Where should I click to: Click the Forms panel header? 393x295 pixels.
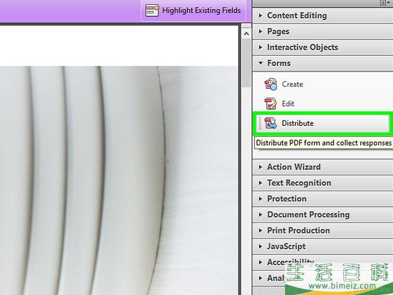[x=323, y=63]
